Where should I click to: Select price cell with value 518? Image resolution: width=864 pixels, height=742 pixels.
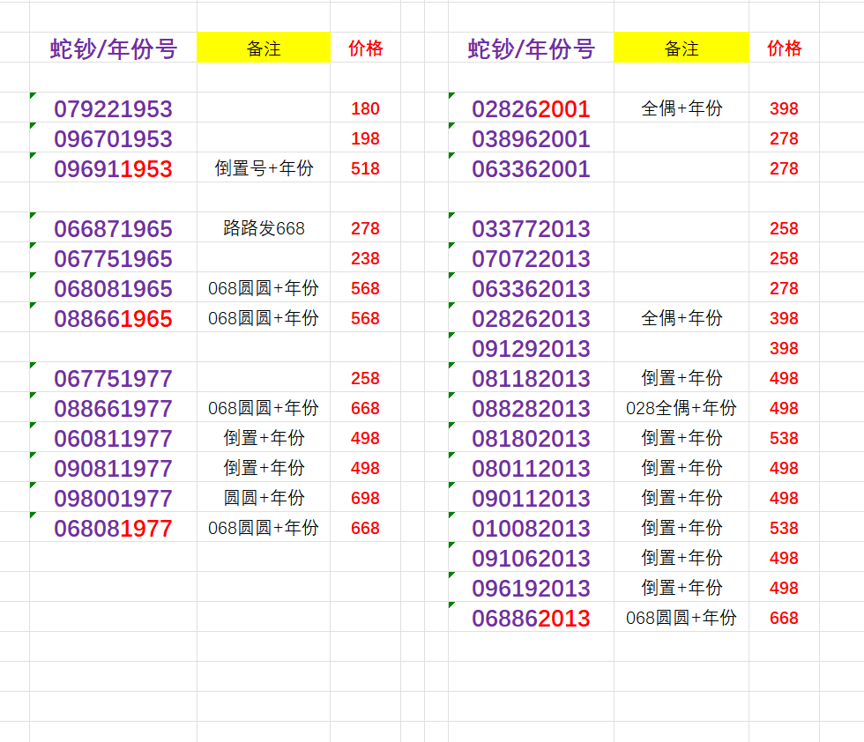(365, 169)
